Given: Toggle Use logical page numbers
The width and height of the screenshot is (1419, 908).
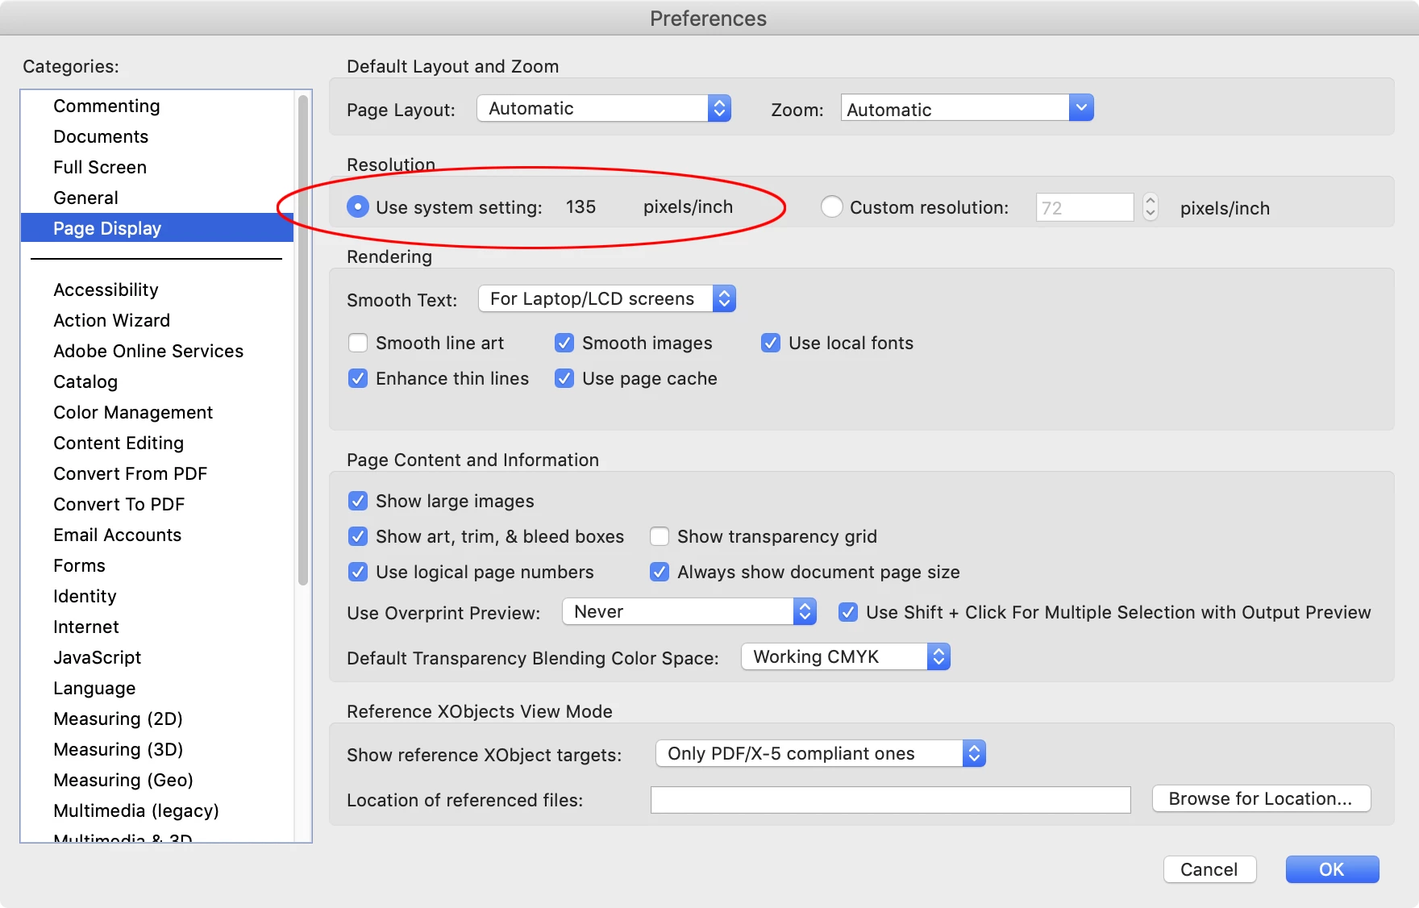Looking at the screenshot, I should pyautogui.click(x=358, y=572).
